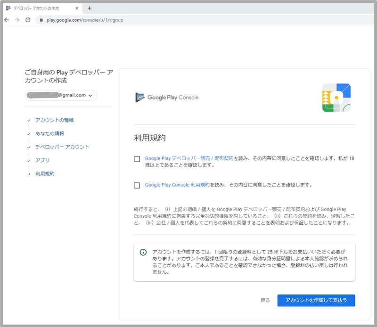
Task: Go to アプリ step
Action: point(42,160)
